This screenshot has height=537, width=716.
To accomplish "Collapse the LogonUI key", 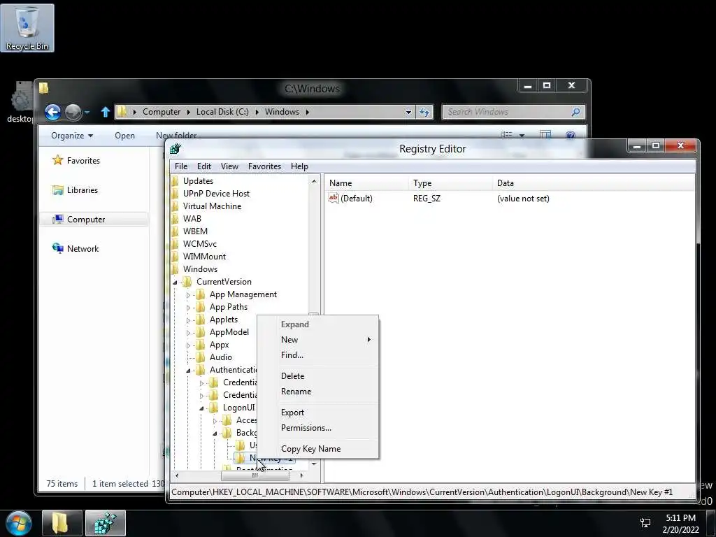I will point(201,408).
